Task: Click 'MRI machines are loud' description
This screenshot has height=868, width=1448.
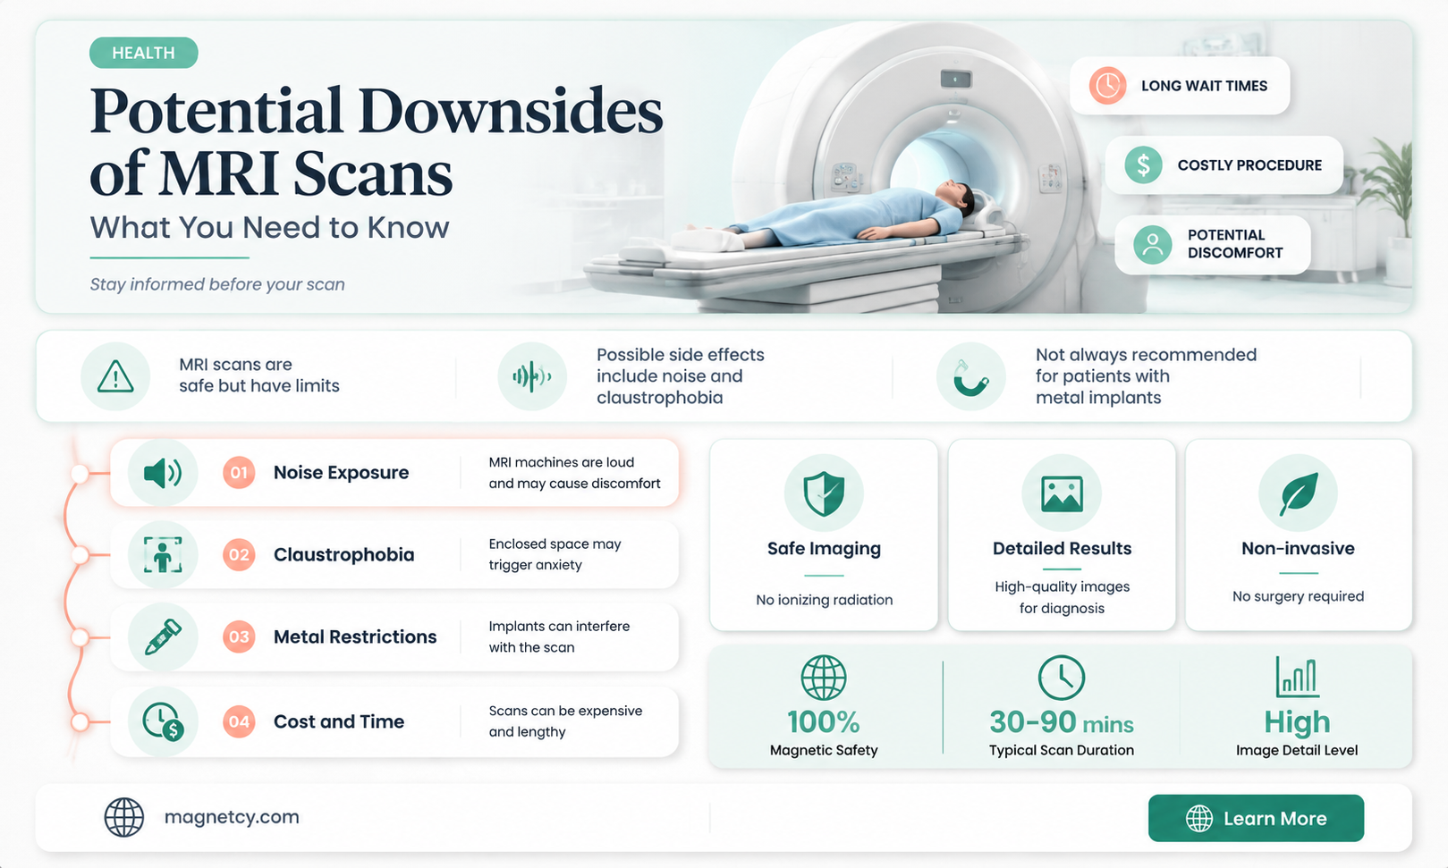Action: click(x=574, y=473)
